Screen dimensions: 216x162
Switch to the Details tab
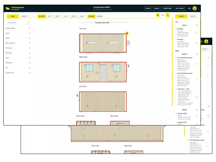[x=193, y=16]
